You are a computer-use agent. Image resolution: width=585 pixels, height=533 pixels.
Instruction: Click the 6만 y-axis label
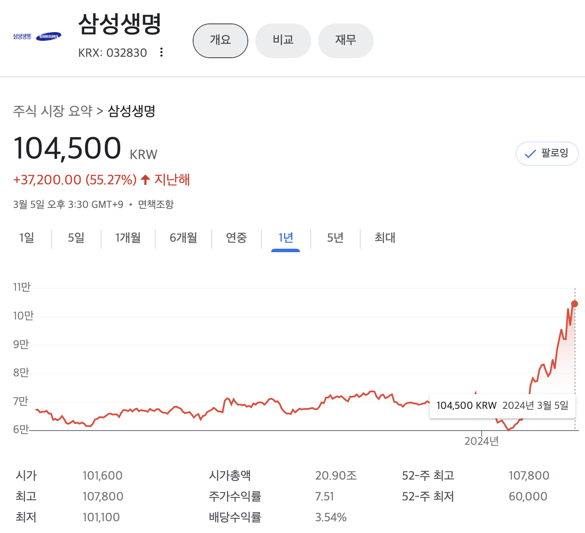tap(21, 430)
